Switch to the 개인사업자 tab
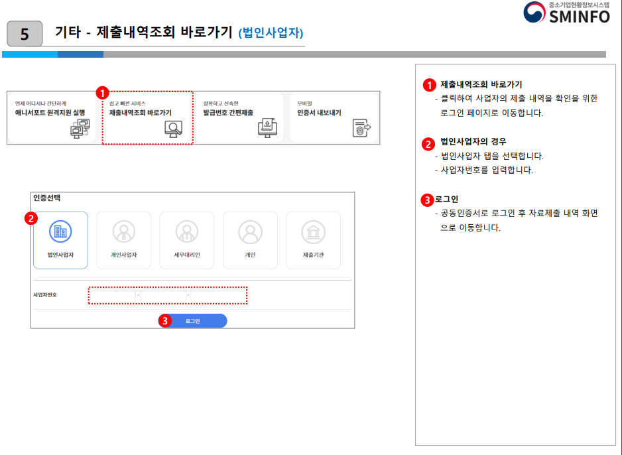The height and width of the screenshot is (455, 622). click(x=124, y=240)
